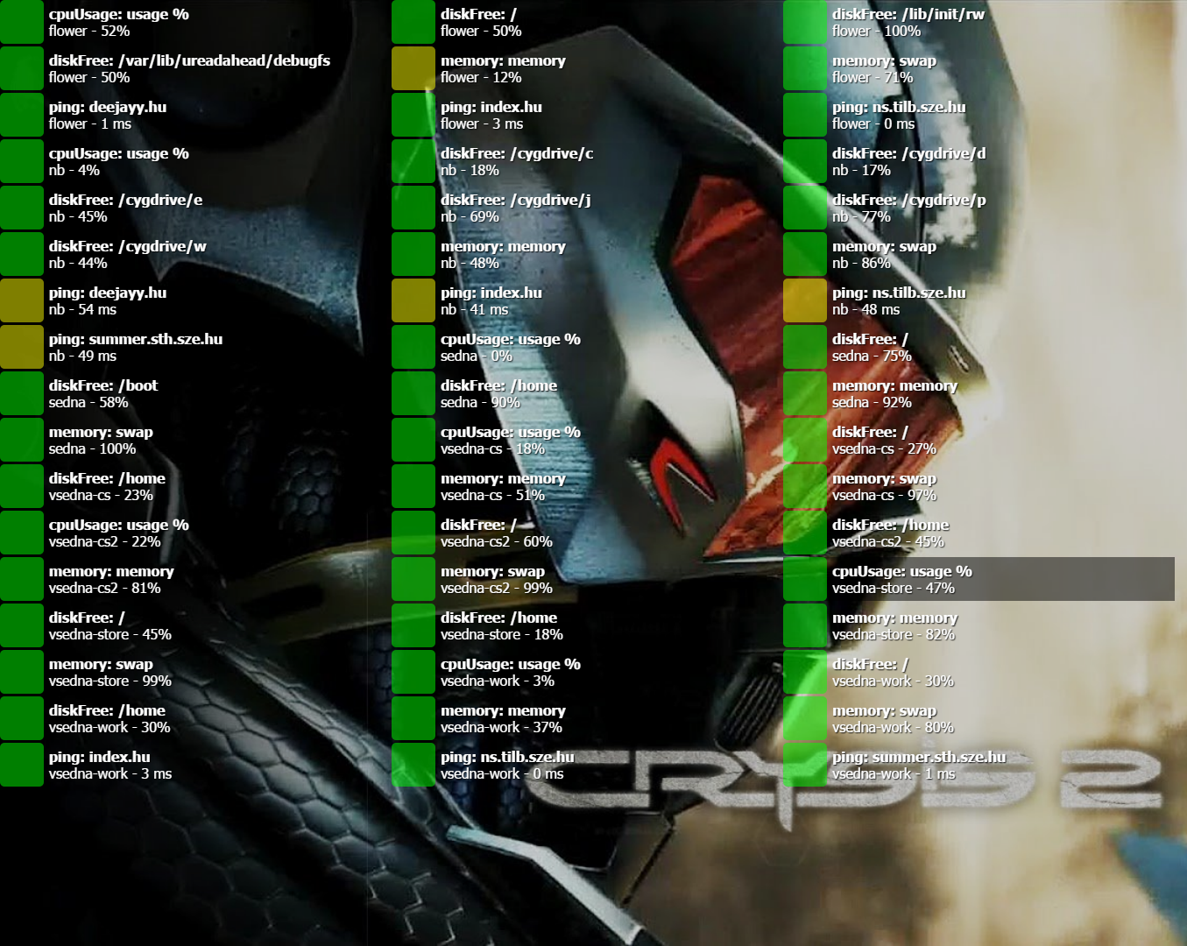This screenshot has height=946, width=1187.
Task: Click the status square for sedna swap 100%
Action: point(22,440)
